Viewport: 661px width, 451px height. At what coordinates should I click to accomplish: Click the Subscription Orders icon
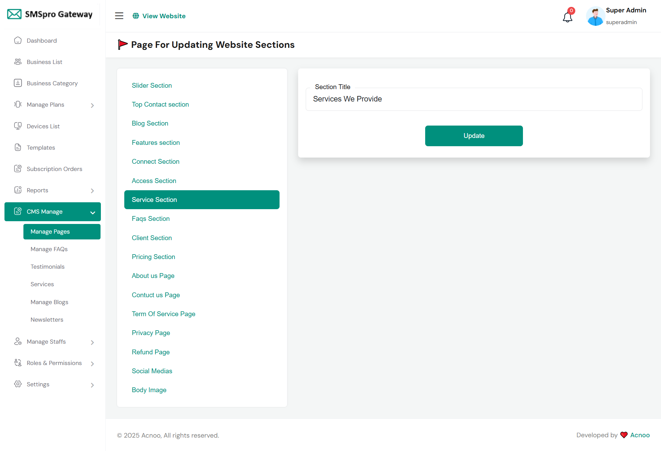18,169
